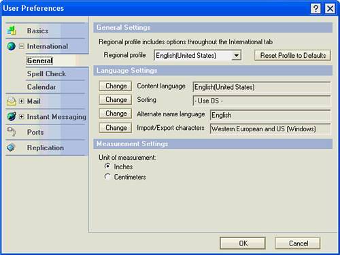Click the Instant Messaging globe icon
Viewport: 340px width, 255px height.
click(x=12, y=116)
